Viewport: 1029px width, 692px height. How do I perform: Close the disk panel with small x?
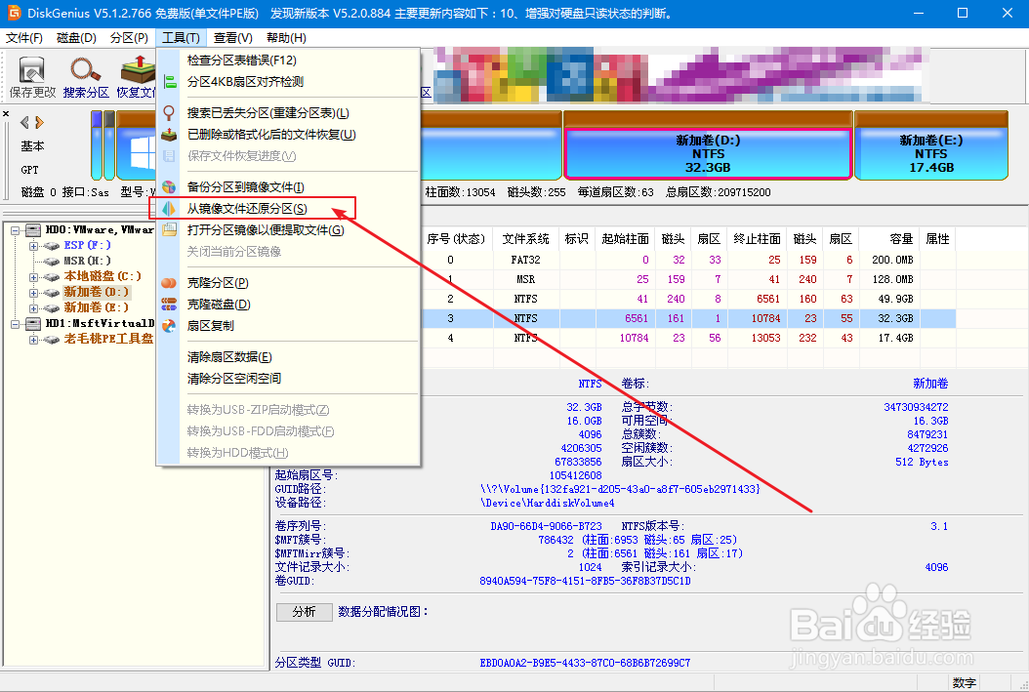click(6, 113)
